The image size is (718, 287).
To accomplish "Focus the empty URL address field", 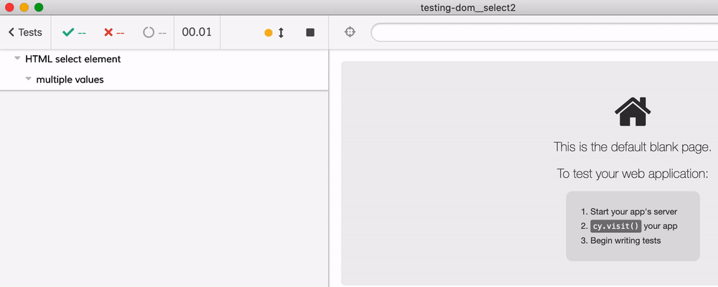I will (544, 33).
